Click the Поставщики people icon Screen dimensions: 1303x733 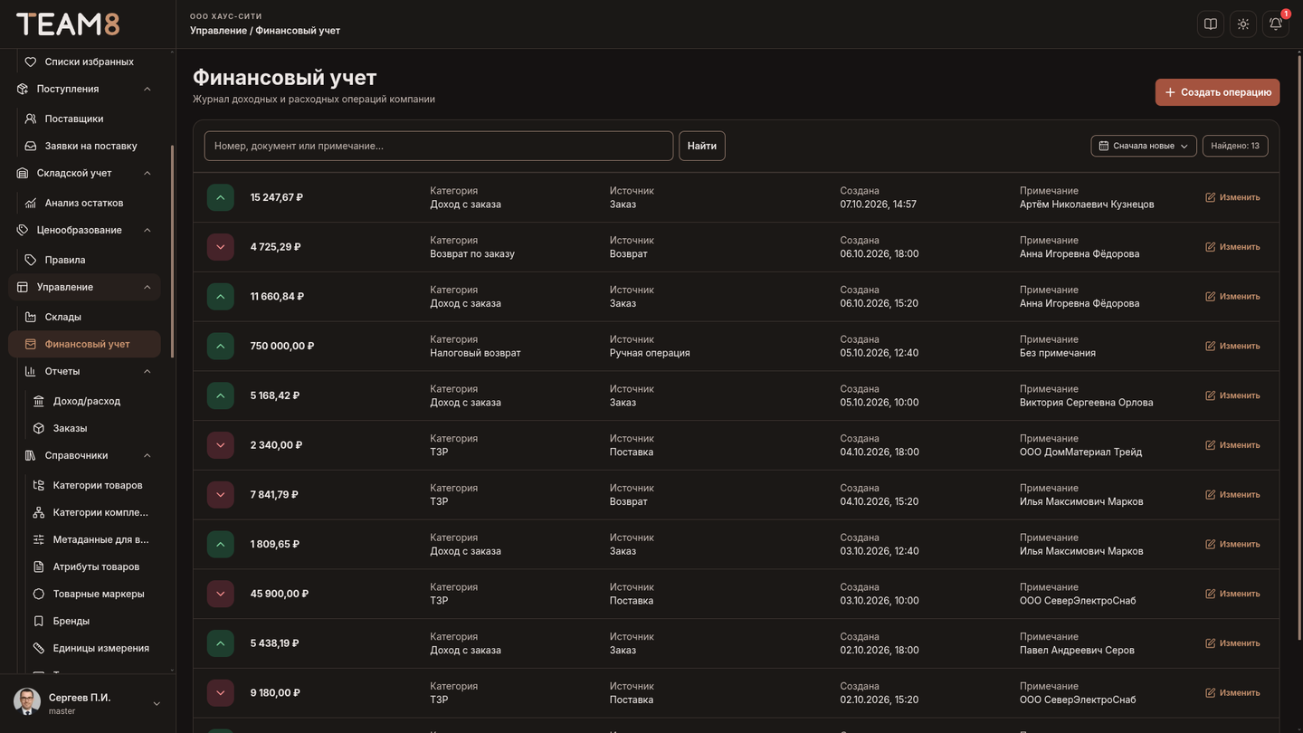[x=31, y=119]
